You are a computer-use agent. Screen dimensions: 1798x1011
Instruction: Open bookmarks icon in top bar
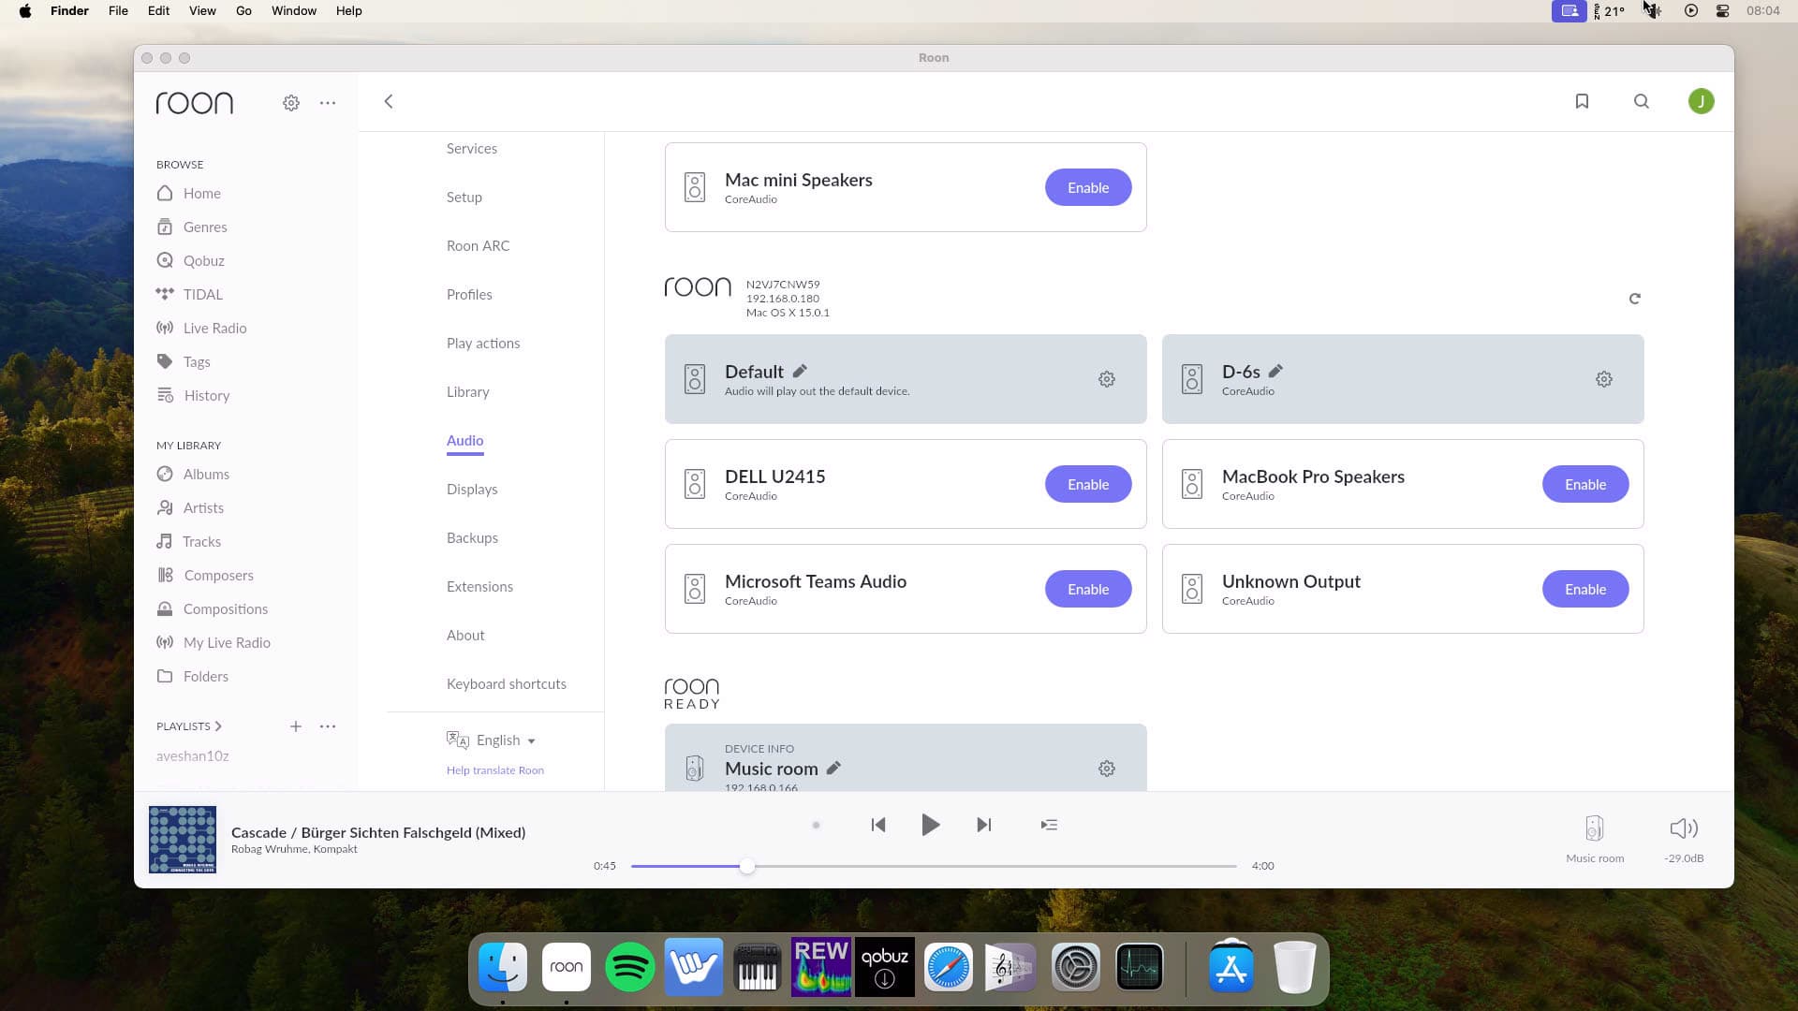click(x=1582, y=101)
